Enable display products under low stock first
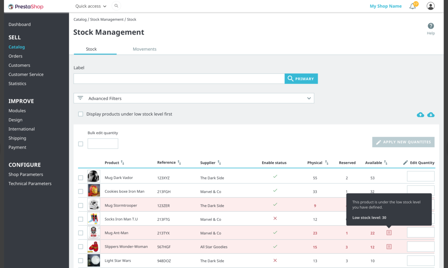 pyautogui.click(x=81, y=114)
